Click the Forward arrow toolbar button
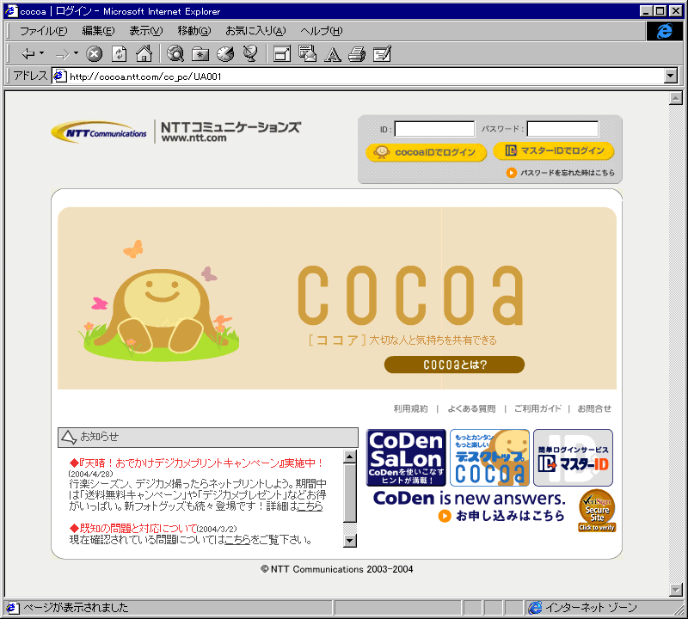Image resolution: width=688 pixels, height=619 pixels. coord(62,54)
